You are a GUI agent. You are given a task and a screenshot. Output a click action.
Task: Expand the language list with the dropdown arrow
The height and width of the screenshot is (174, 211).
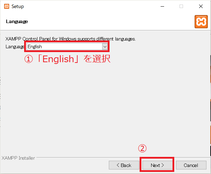[x=105, y=46]
